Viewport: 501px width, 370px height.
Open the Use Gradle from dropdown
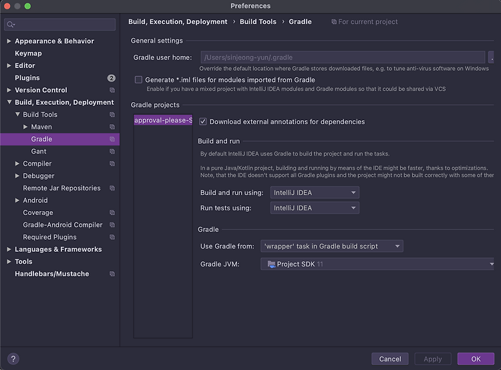(x=331, y=246)
